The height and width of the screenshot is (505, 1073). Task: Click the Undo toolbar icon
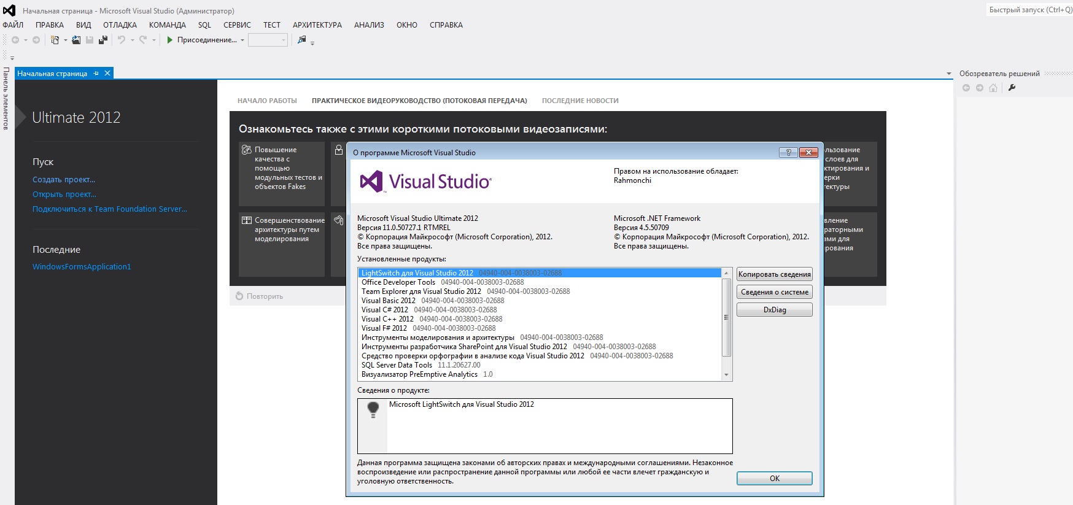click(x=122, y=40)
